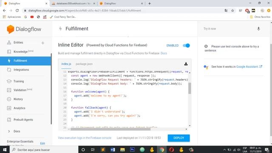The height and width of the screenshot is (153, 272).
Task: Open the Aplicaciones bookmarks shortcut
Action: [x=12, y=17]
